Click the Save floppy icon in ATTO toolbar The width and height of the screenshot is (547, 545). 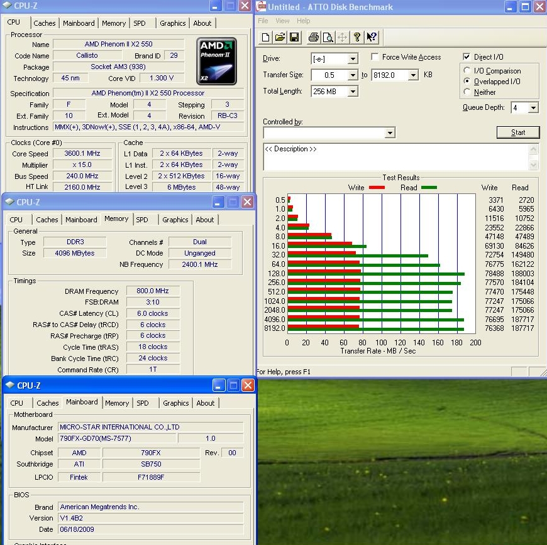(294, 37)
